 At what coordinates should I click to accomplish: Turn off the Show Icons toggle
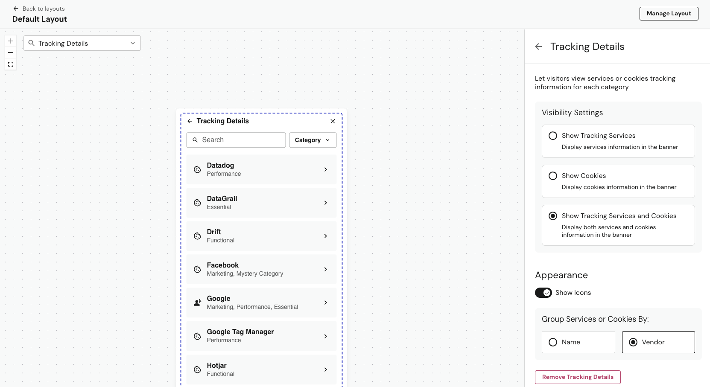543,293
